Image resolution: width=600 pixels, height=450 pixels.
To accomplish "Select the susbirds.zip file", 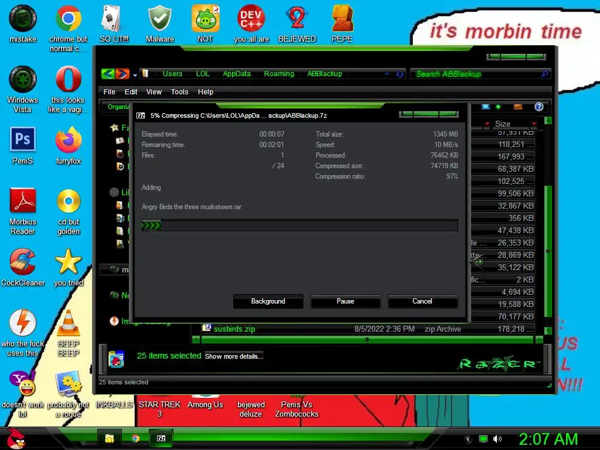I will (234, 329).
